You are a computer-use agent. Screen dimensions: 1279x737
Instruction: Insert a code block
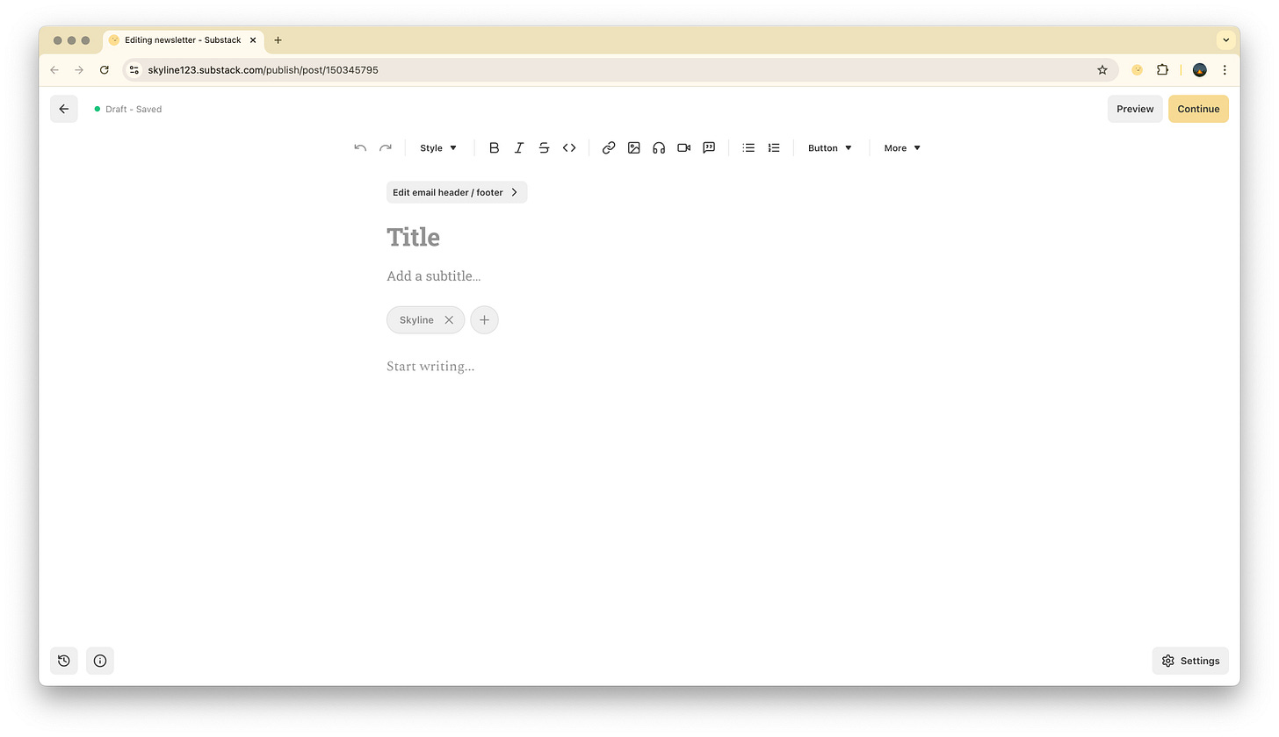(569, 148)
